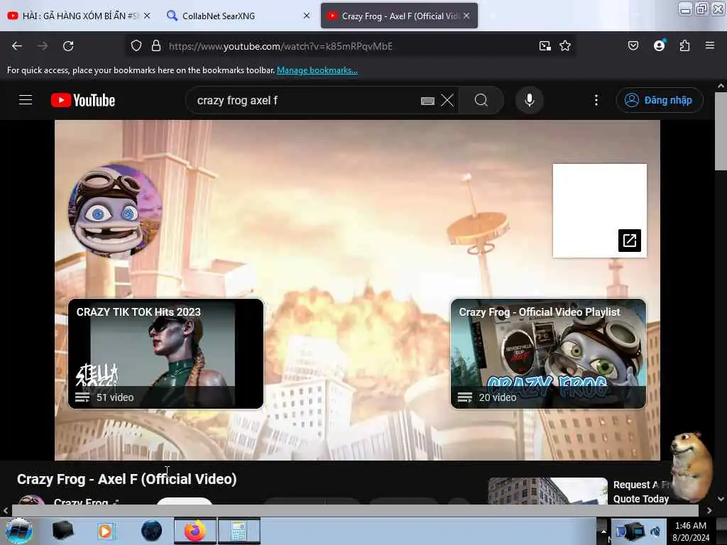727x545 pixels.
Task: Open the Firefox taskbar icon
Action: pyautogui.click(x=195, y=531)
